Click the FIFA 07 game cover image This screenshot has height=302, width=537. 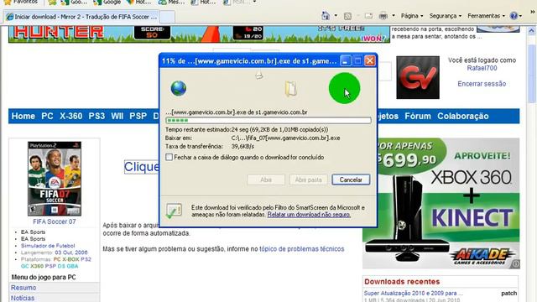click(55, 179)
